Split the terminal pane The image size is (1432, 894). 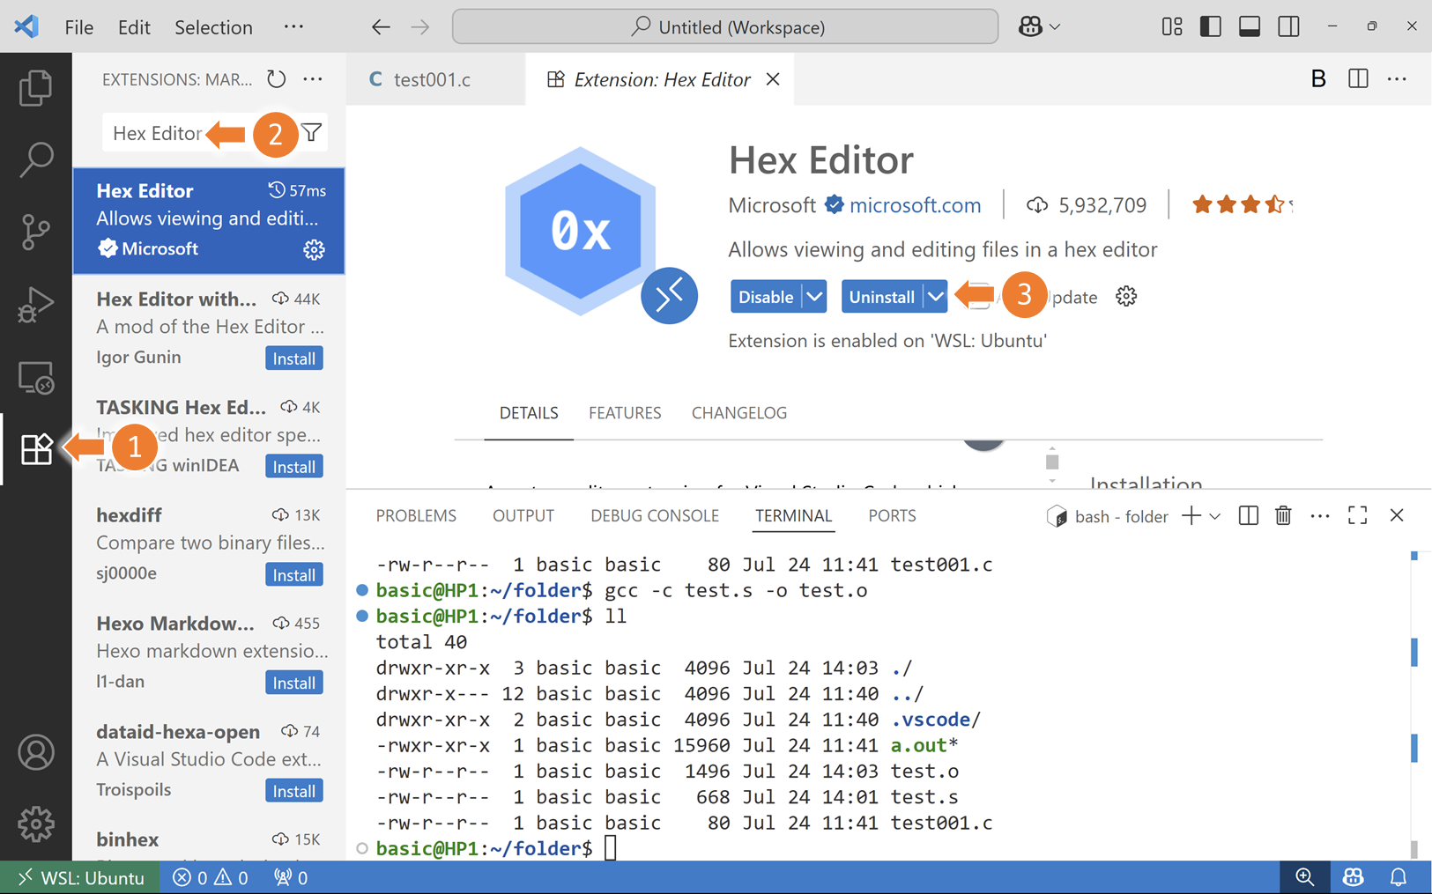click(1248, 516)
